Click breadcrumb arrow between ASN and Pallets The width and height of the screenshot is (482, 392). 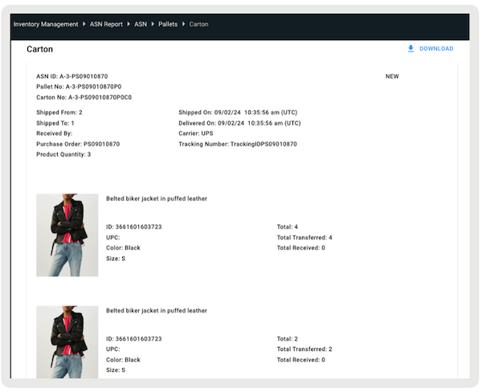point(153,24)
